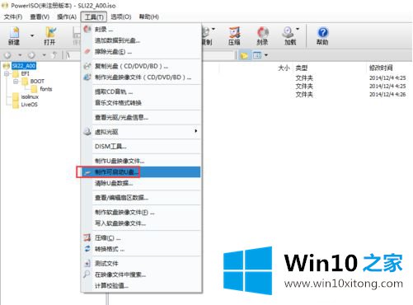413x305 pixels.
Task: Open the 查看(V) menu
Action: [40, 17]
